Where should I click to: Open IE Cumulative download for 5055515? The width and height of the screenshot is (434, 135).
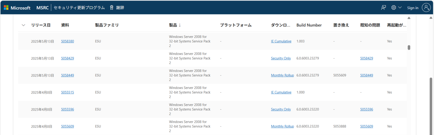[x=281, y=92]
